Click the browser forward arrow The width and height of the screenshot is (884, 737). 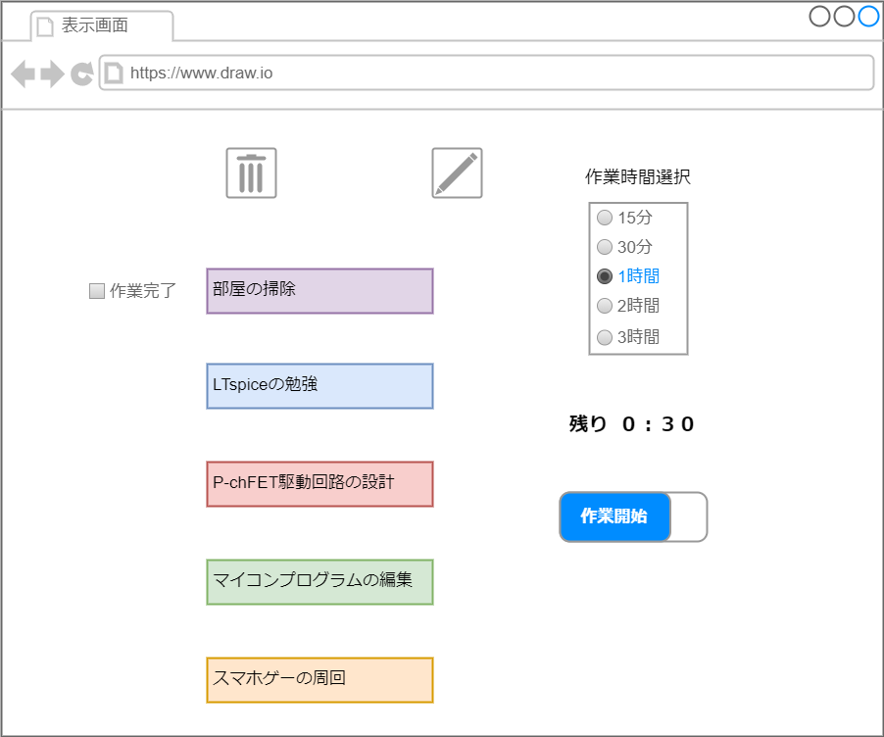coord(52,74)
